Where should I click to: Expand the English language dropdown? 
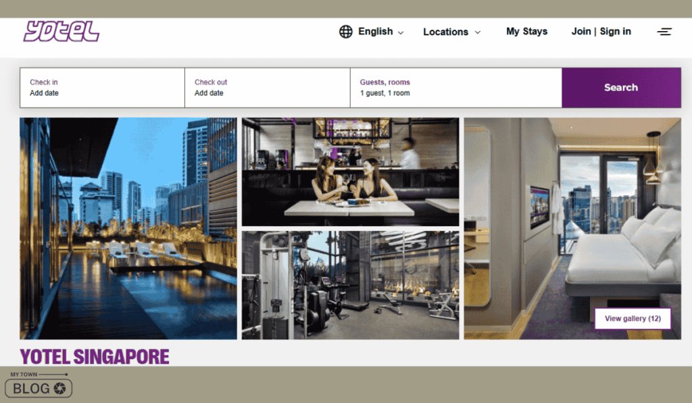[381, 32]
